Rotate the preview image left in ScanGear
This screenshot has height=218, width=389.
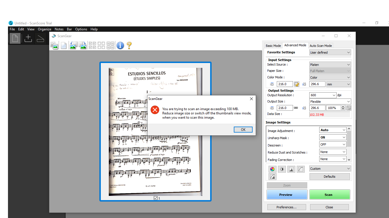click(73, 45)
